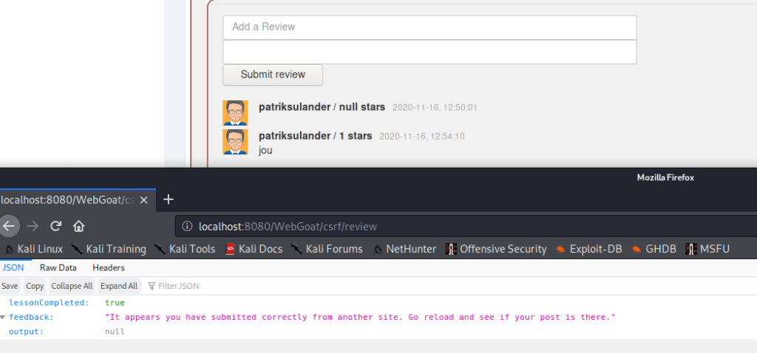This screenshot has width=757, height=353.
Task: Click Copy in the JSON viewer toolbar
Action: tap(35, 286)
